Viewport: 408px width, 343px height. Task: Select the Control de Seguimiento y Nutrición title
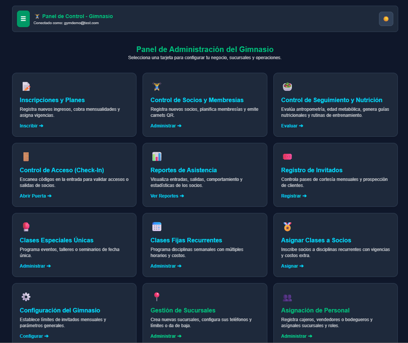click(x=332, y=100)
